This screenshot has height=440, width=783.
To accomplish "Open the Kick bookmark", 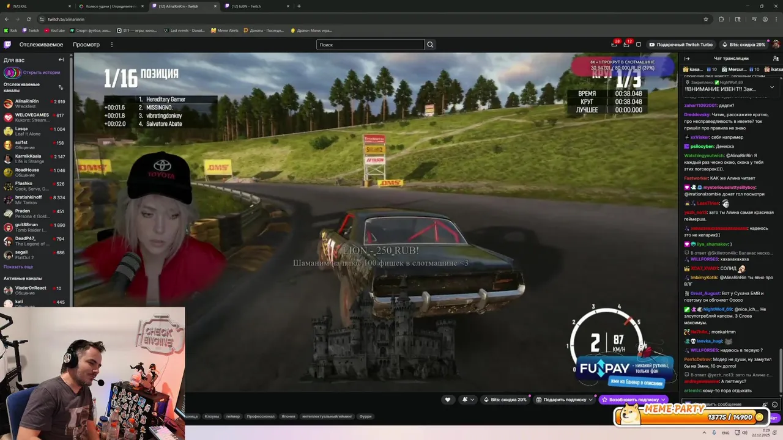I will [11, 30].
